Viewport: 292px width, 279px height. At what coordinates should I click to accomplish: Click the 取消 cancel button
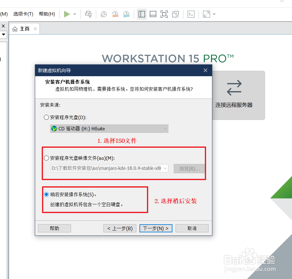[x=192, y=228]
